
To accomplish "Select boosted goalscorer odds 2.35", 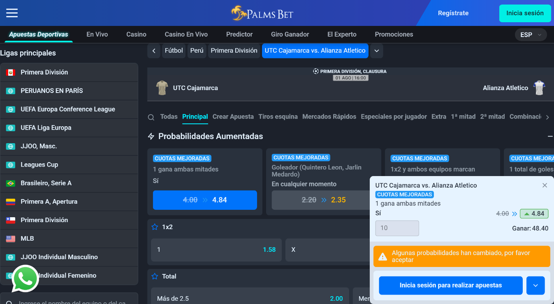I will tap(324, 200).
